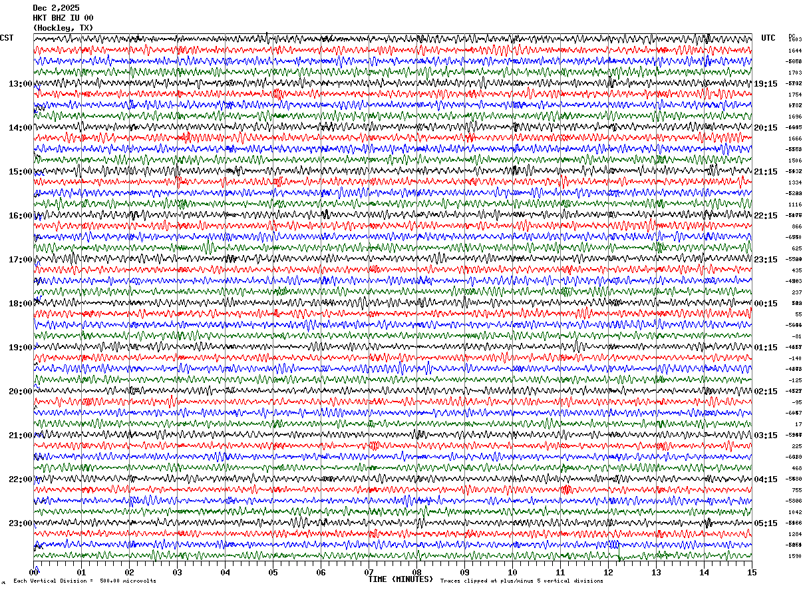The height and width of the screenshot is (590, 805).
Task: Click the DC offset value 1666
Action: 795,139
